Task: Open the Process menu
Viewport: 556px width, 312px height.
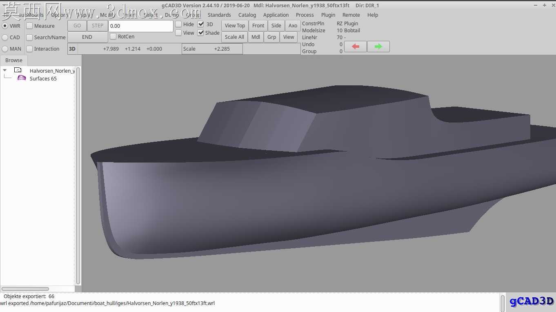Action: (x=305, y=15)
